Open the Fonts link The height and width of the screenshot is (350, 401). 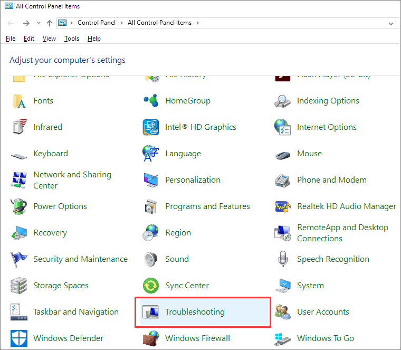click(43, 100)
